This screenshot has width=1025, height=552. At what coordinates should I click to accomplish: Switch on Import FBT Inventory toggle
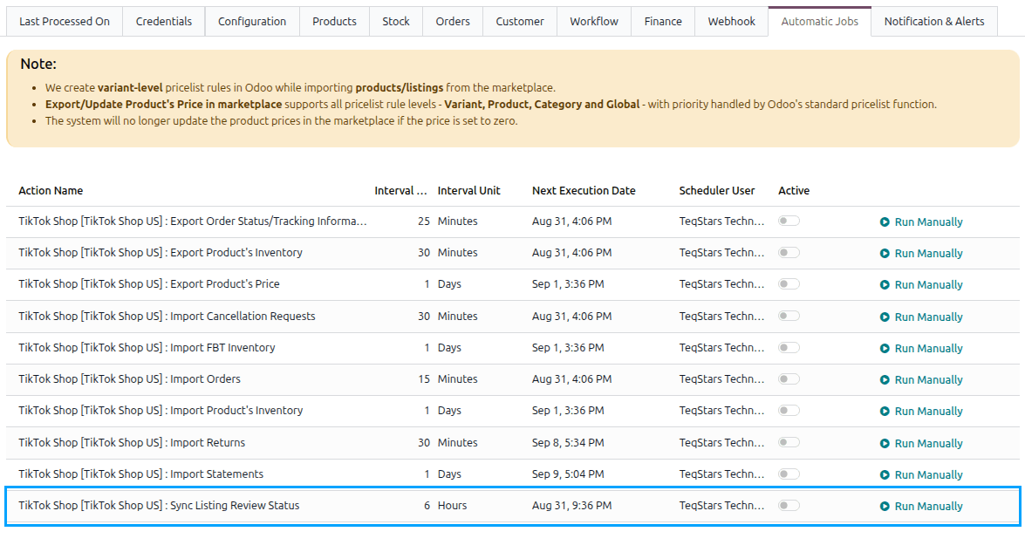tap(789, 348)
